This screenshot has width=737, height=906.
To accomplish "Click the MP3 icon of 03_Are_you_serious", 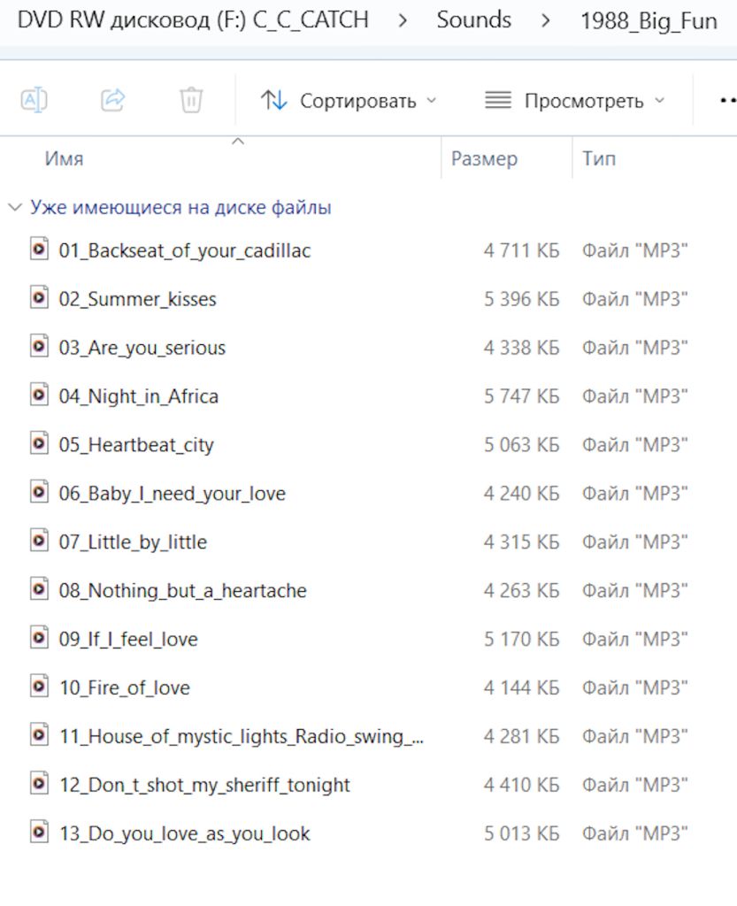I will click(39, 347).
